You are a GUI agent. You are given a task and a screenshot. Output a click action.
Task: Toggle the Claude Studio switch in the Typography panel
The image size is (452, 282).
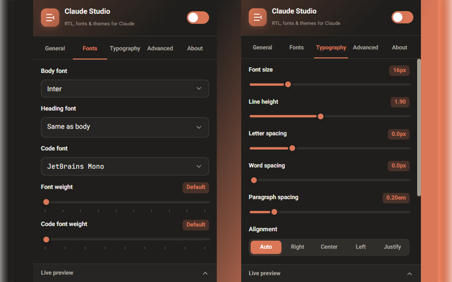click(403, 17)
